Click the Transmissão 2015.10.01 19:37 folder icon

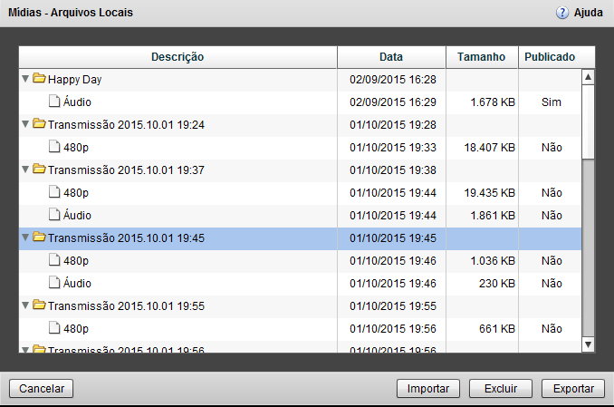39,169
